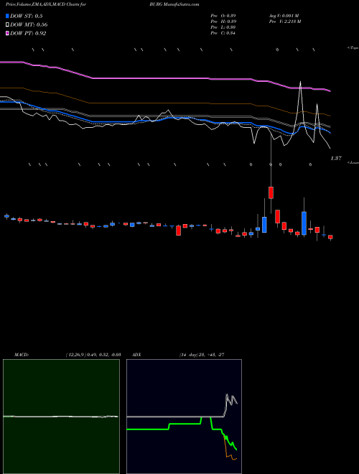Select the 'DOW MT: 0.56' legend label

pyautogui.click(x=29, y=24)
